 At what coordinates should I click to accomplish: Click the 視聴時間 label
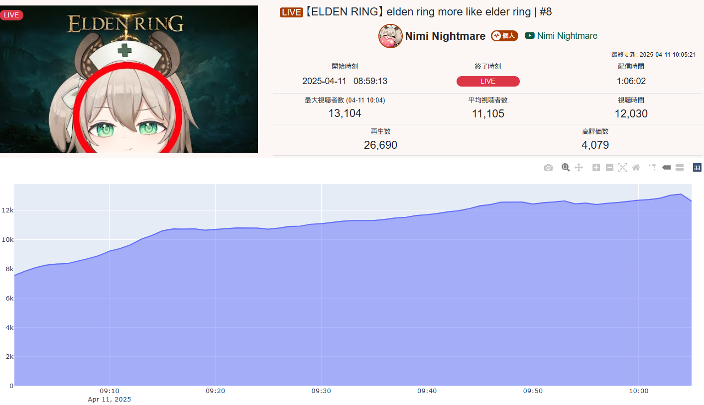[631, 100]
